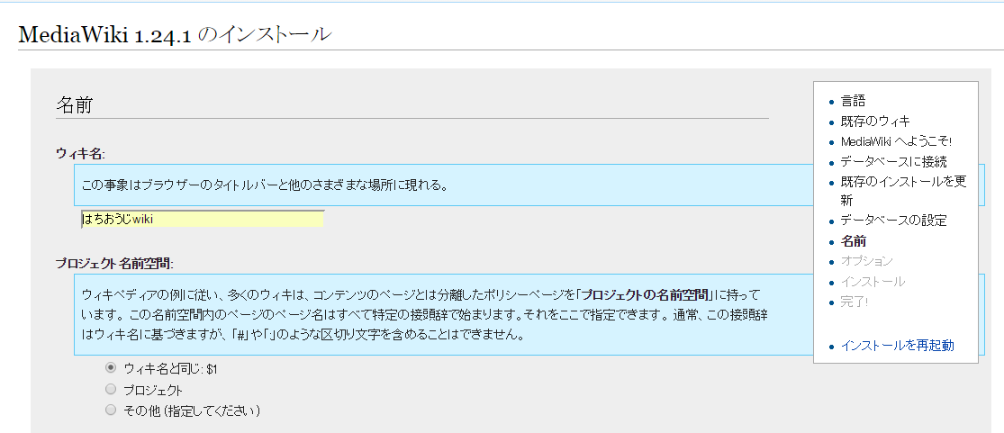
Task: Click the project namespace help description box
Action: (423, 315)
